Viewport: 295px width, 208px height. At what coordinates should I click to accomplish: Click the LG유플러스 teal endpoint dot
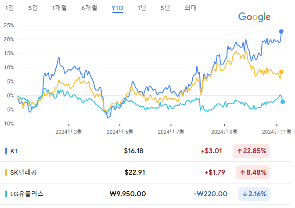click(283, 102)
